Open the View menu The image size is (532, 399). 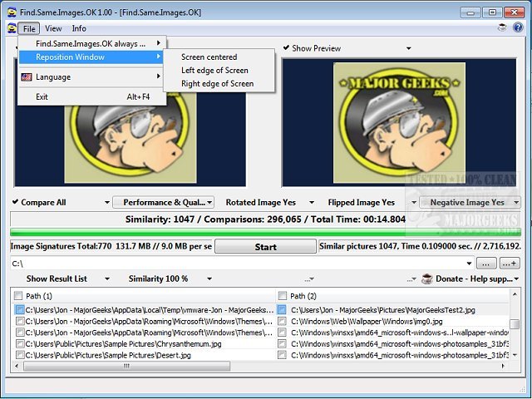coord(53,28)
